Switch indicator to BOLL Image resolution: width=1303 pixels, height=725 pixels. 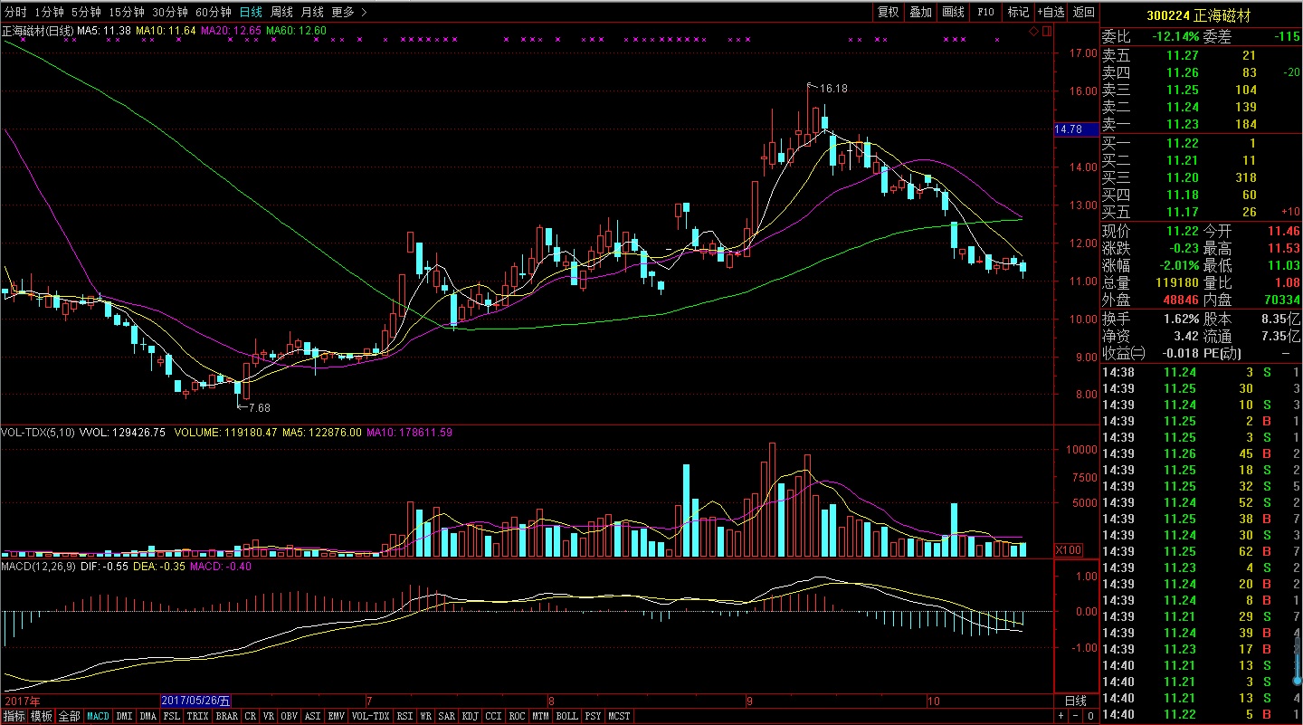(x=566, y=716)
